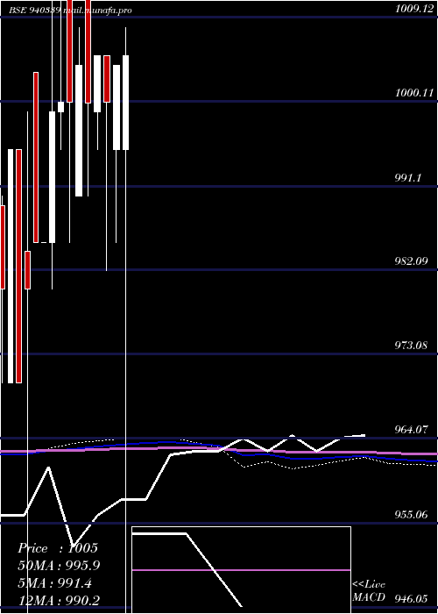Click the 5MA : 991.4 readout
The height and width of the screenshot is (614, 438).
pyautogui.click(x=54, y=583)
